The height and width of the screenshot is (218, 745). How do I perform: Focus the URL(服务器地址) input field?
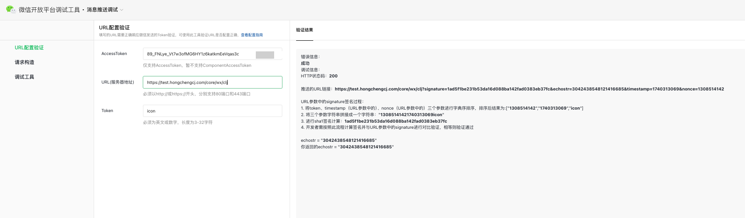[x=212, y=82]
